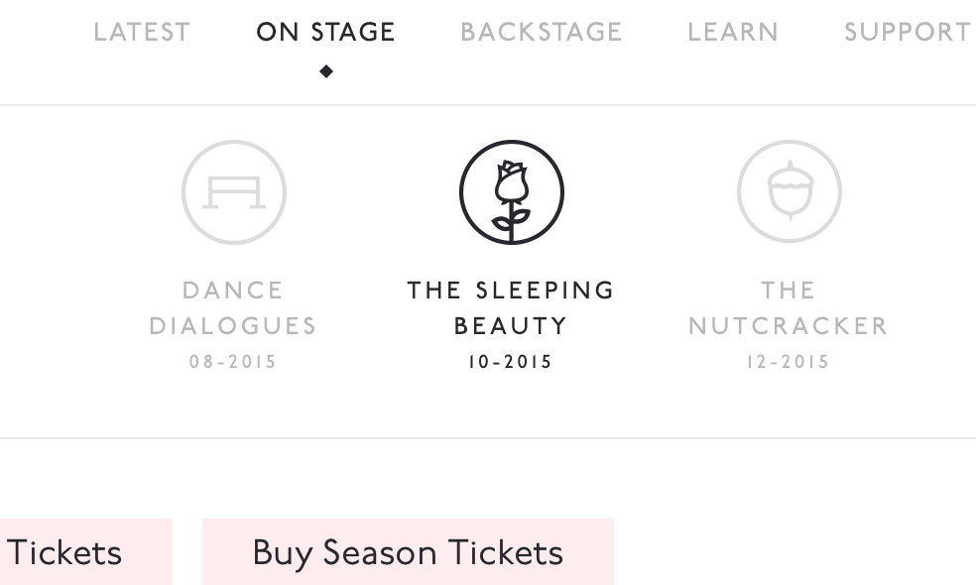Screen dimensions: 976x585
Task: Click the 10-2015 date label
Action: click(x=511, y=362)
